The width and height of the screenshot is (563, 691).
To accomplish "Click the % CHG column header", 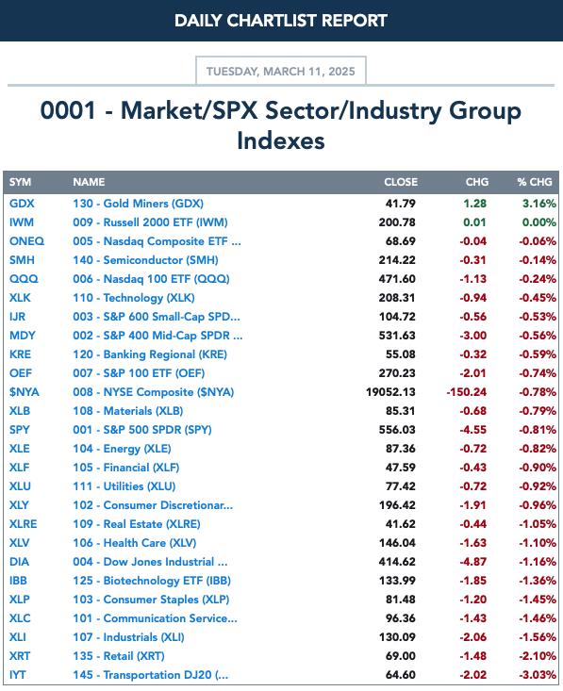I will click(535, 182).
